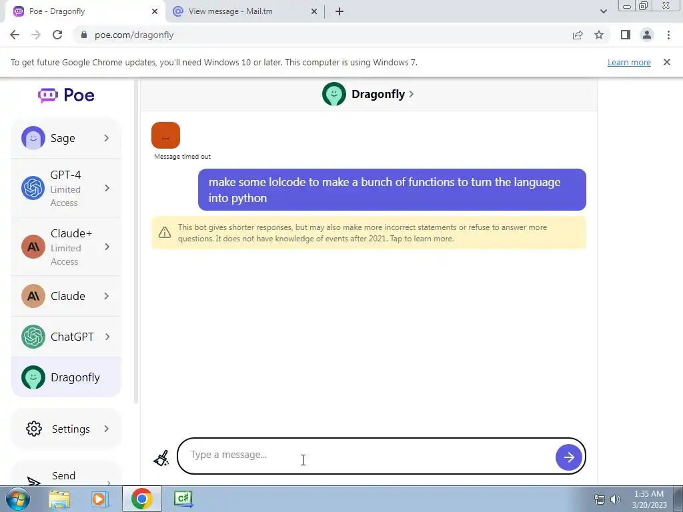Viewport: 683px width, 512px height.
Task: Dismiss the Chrome update notification bar
Action: tap(667, 62)
